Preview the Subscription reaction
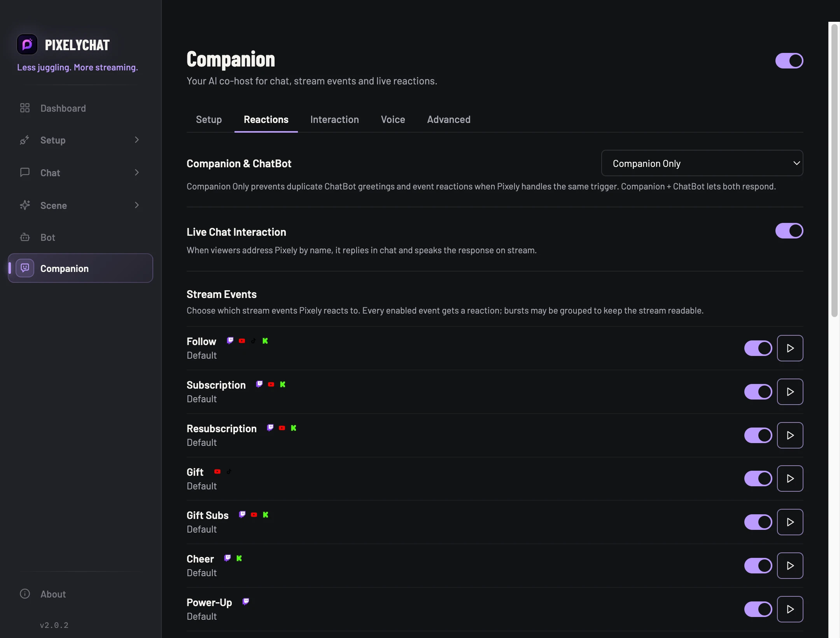Image resolution: width=840 pixels, height=638 pixels. coord(790,392)
